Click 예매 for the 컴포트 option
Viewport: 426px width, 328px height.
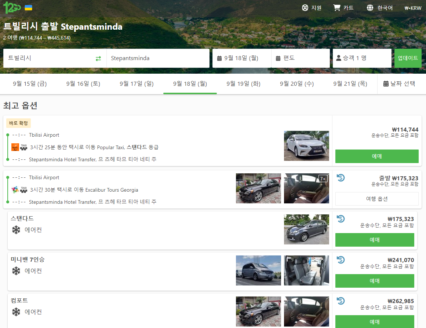tap(375, 321)
